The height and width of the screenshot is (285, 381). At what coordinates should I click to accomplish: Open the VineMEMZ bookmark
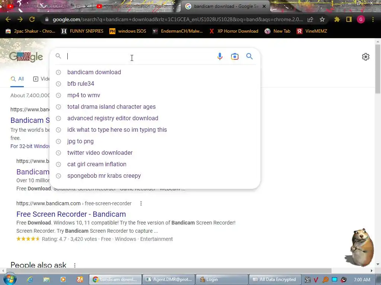point(312,31)
